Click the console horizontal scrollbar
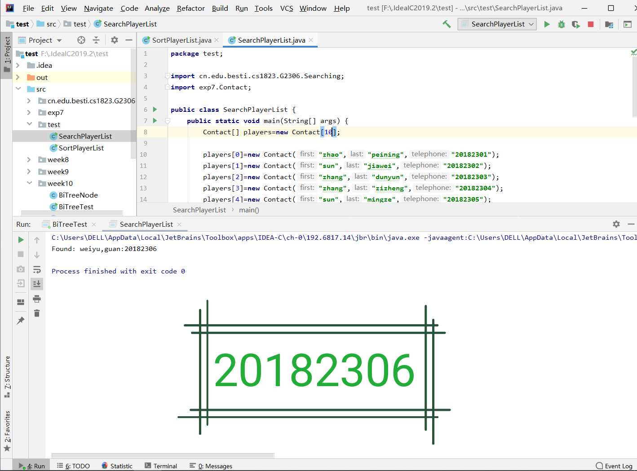This screenshot has height=471, width=637. (x=163, y=455)
